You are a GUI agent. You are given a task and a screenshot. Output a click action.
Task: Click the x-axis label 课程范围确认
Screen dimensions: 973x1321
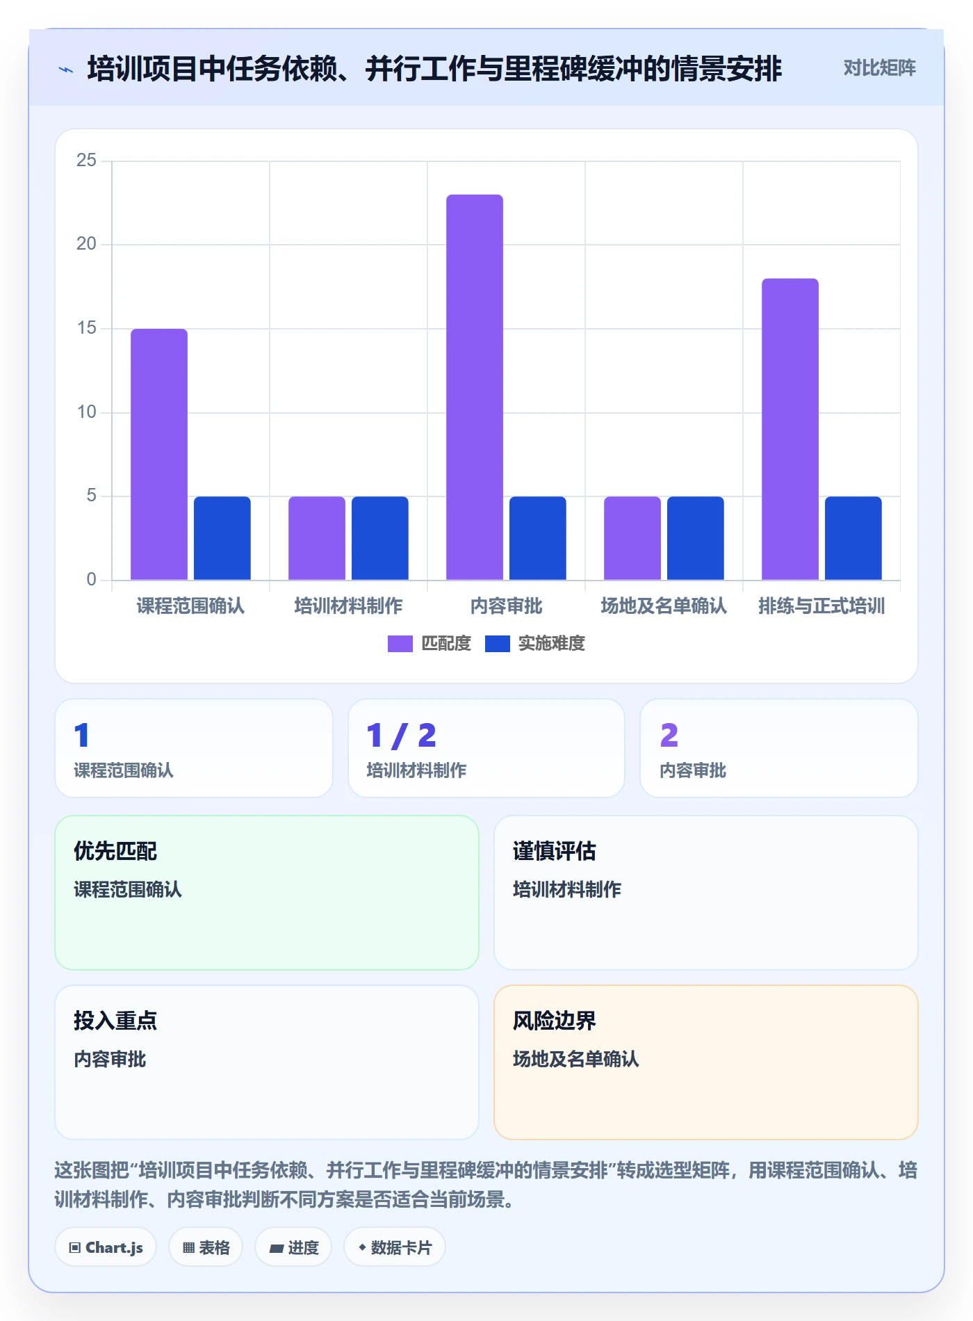[190, 606]
